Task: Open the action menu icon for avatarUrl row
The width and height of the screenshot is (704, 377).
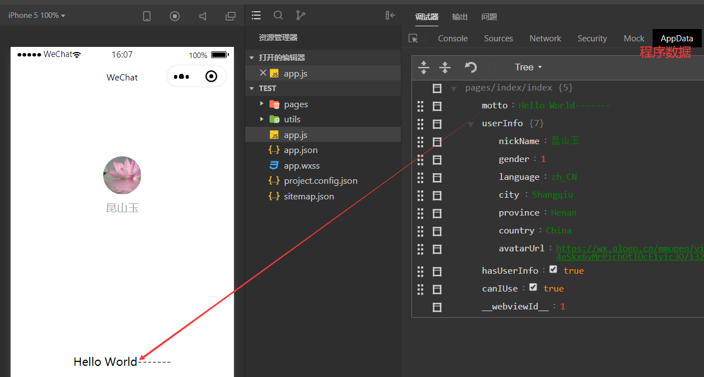Action: (437, 249)
